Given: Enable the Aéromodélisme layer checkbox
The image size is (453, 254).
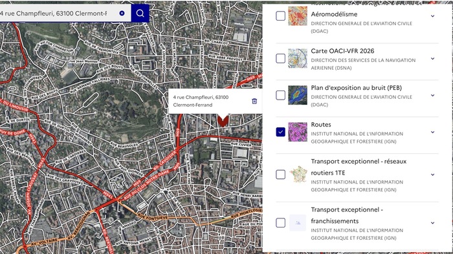Looking at the screenshot, I should pos(280,16).
